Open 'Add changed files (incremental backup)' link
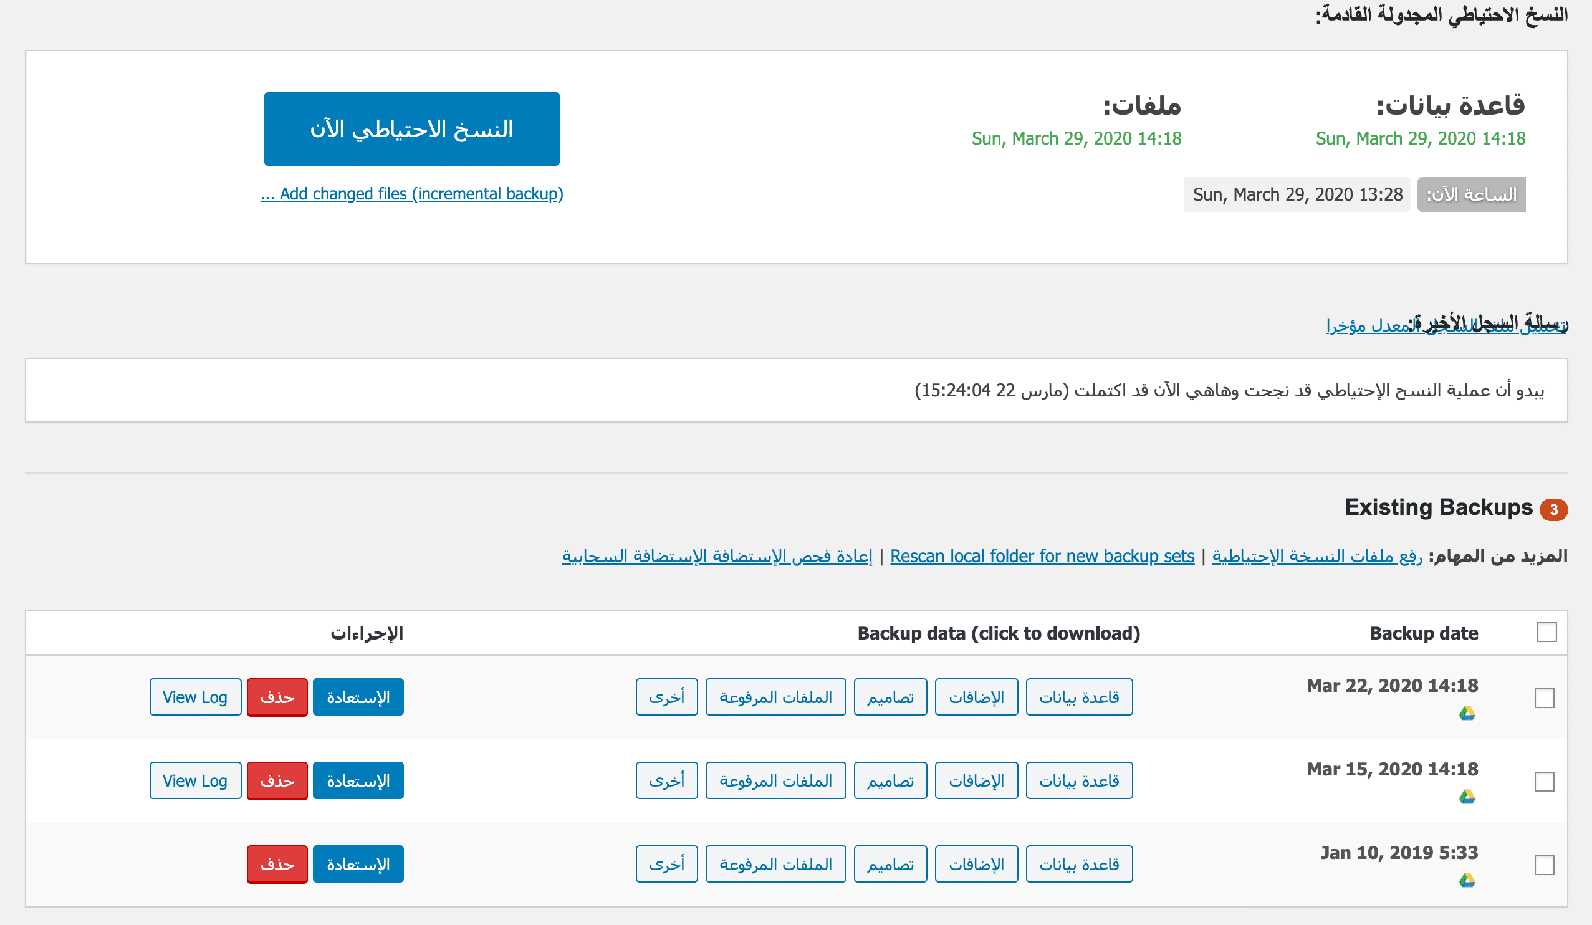This screenshot has height=925, width=1592. pyautogui.click(x=413, y=194)
